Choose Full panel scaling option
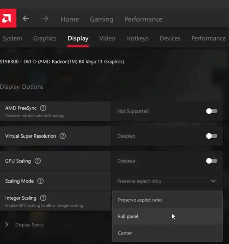Viewport: 229px width, 244px height. point(167,216)
